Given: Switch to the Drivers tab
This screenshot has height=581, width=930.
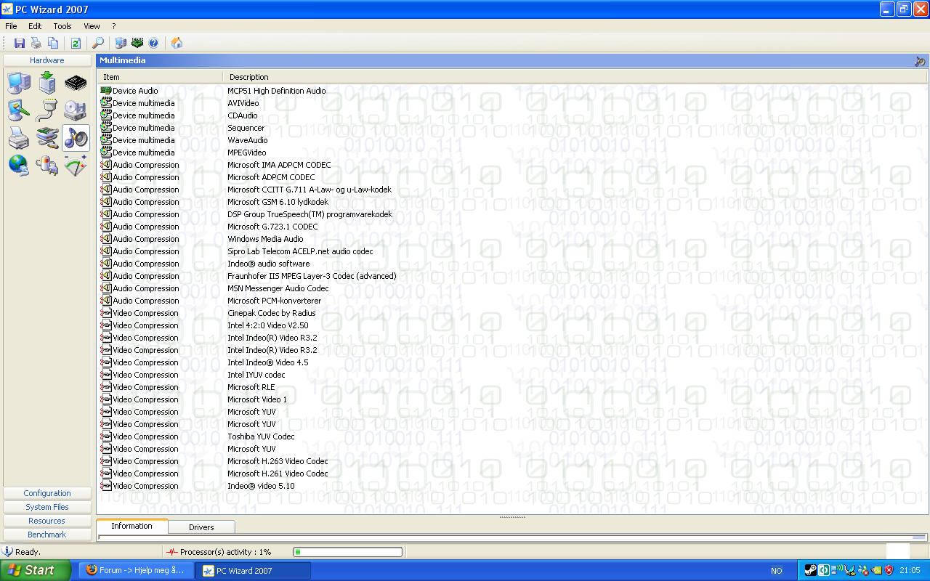Looking at the screenshot, I should 201,527.
